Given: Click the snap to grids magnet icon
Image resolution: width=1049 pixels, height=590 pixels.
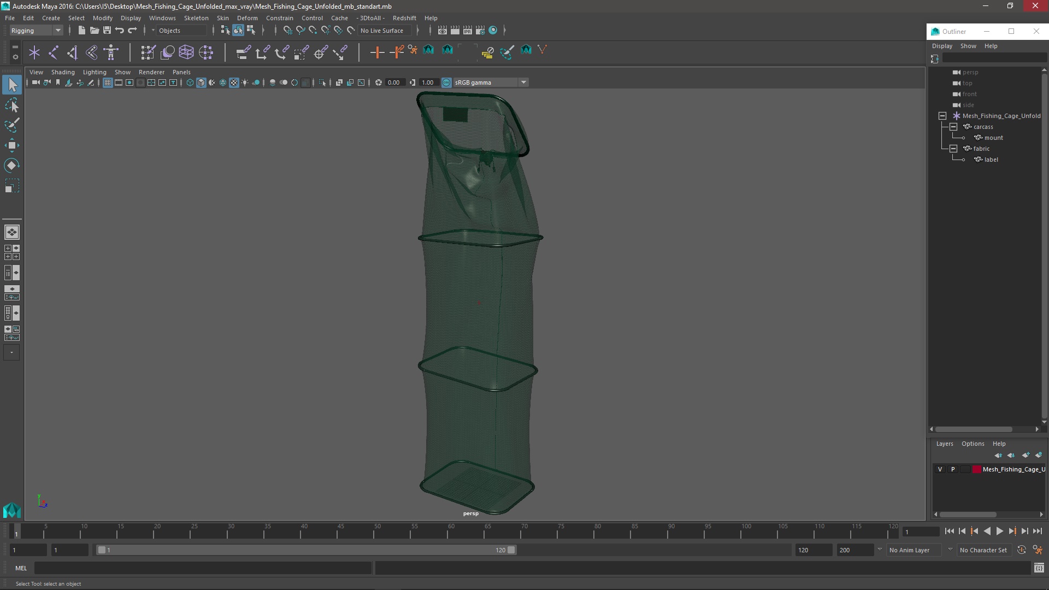Looking at the screenshot, I should (287, 31).
